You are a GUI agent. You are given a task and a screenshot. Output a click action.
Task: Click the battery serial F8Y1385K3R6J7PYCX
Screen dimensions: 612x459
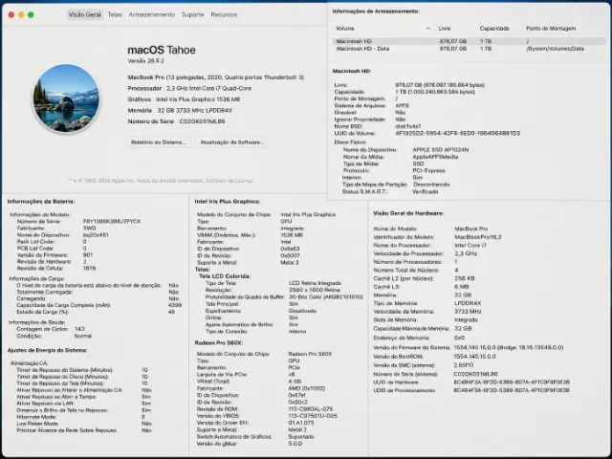(112, 221)
